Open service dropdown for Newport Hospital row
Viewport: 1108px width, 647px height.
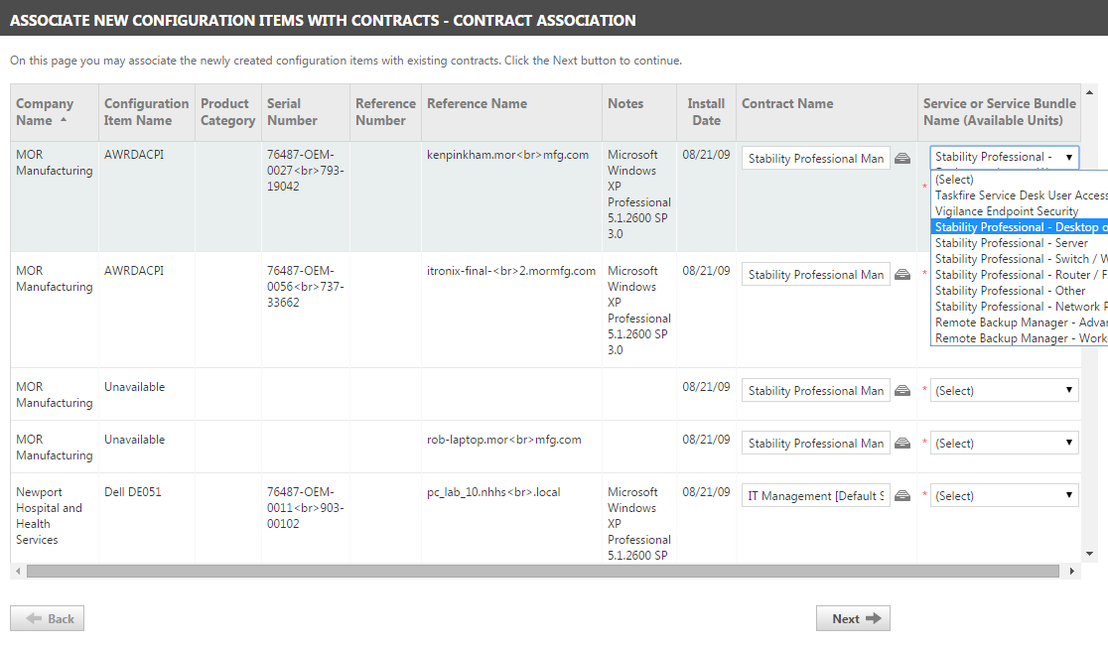click(1004, 496)
